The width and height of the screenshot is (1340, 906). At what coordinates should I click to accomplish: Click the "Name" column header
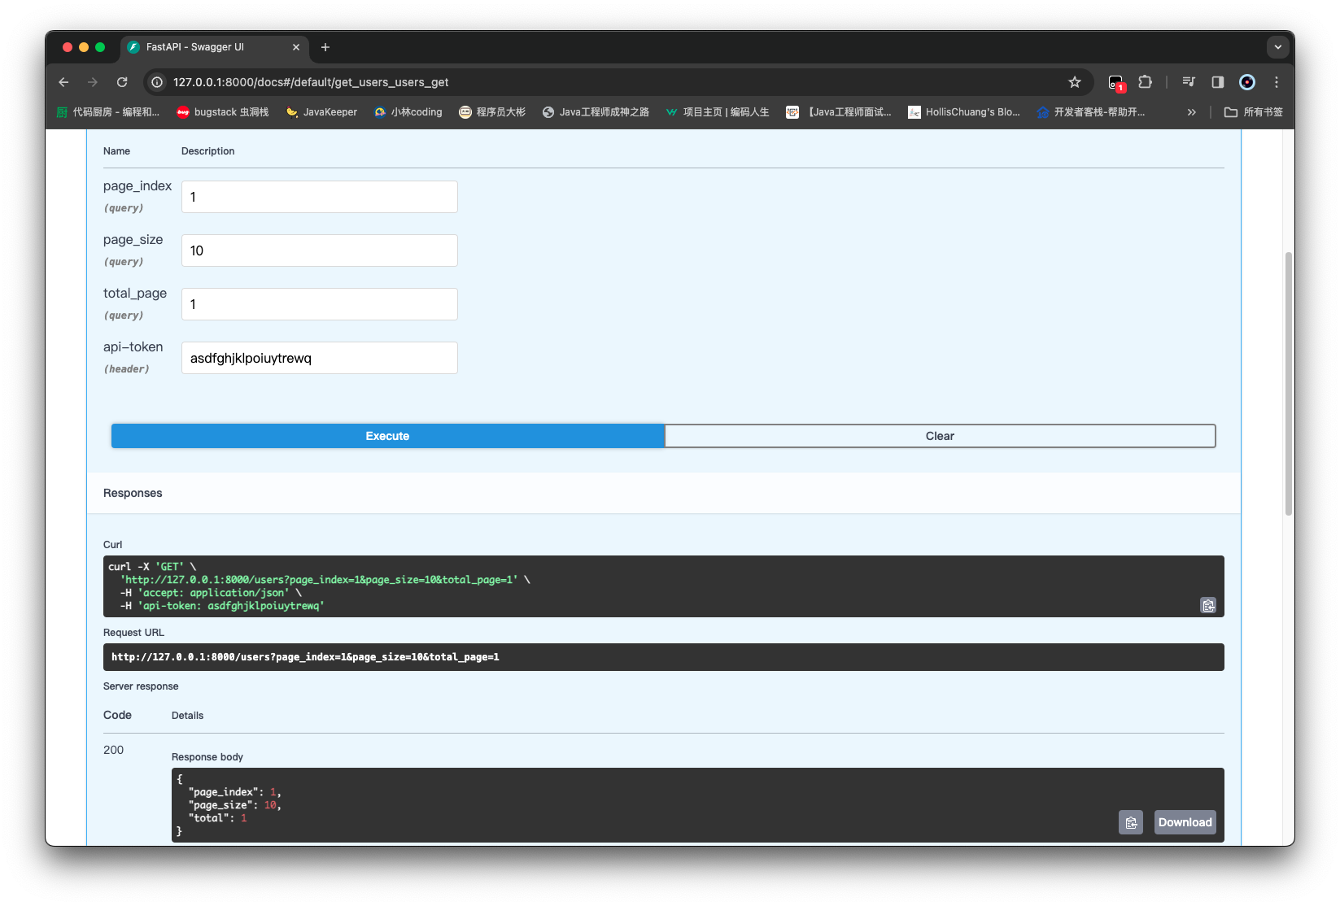(x=117, y=151)
